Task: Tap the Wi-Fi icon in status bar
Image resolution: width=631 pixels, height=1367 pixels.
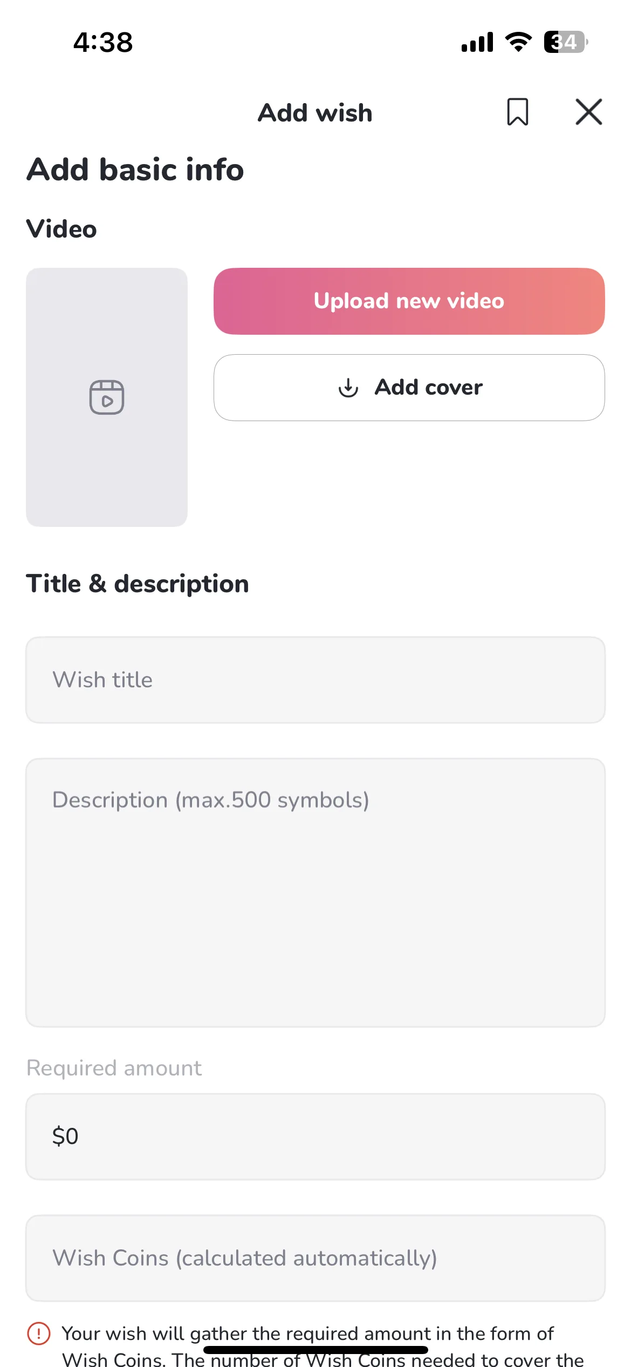Action: [x=518, y=42]
